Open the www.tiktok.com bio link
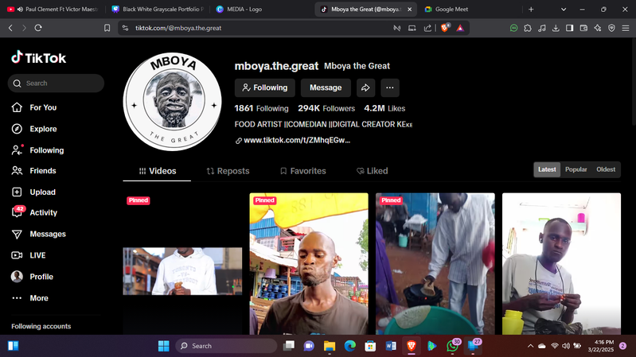 tap(296, 140)
